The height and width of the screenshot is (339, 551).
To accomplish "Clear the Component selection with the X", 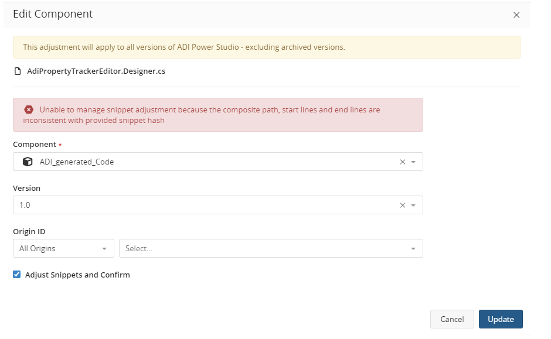I will 403,162.
